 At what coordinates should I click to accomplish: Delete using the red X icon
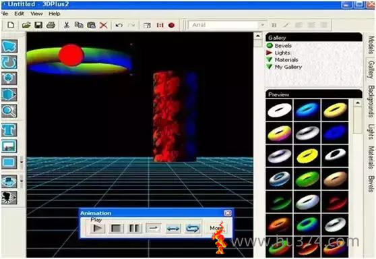point(103,25)
